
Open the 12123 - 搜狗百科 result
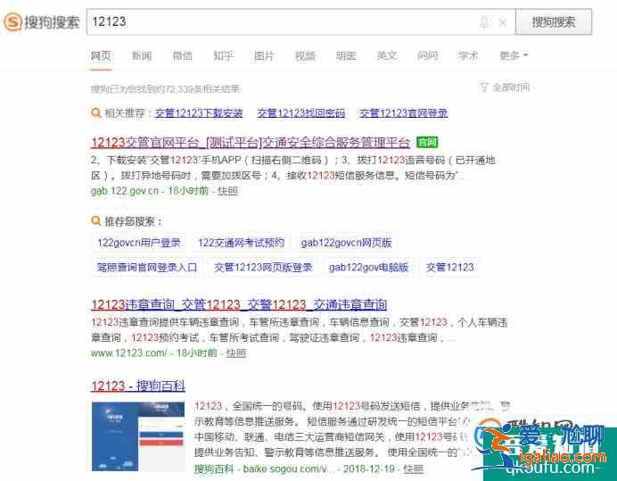pyautogui.click(x=138, y=386)
